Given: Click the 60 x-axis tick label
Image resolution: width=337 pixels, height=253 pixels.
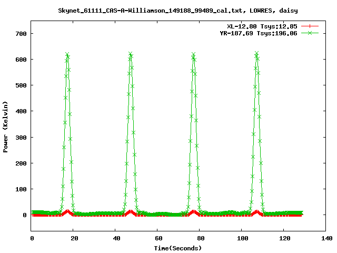Looking at the screenshot, I should [x=158, y=238].
